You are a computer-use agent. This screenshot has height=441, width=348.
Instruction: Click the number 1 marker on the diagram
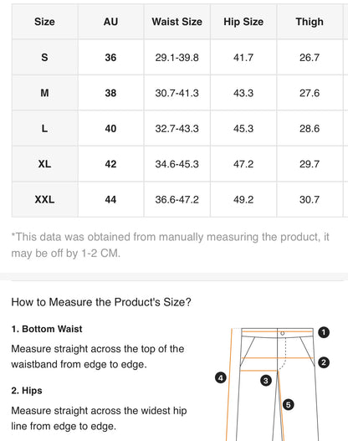click(x=324, y=332)
